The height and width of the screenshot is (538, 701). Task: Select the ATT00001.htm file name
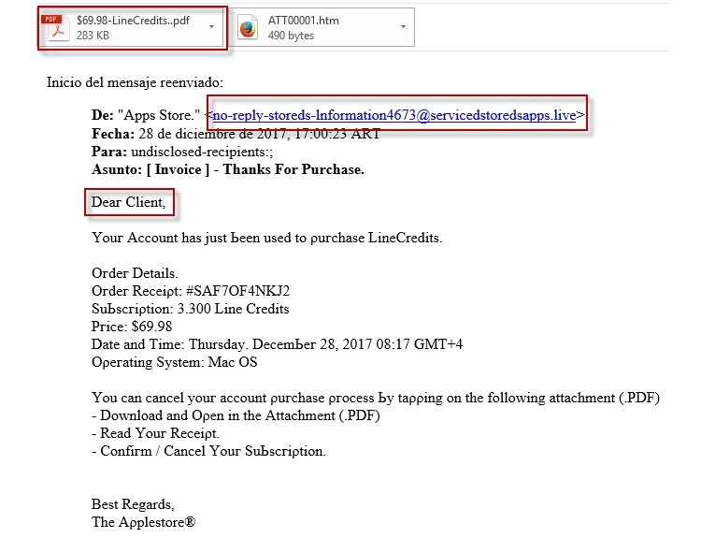tap(303, 21)
